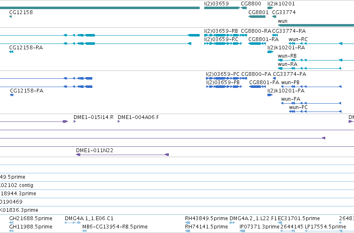Click the CG12158 gene label

21,12
